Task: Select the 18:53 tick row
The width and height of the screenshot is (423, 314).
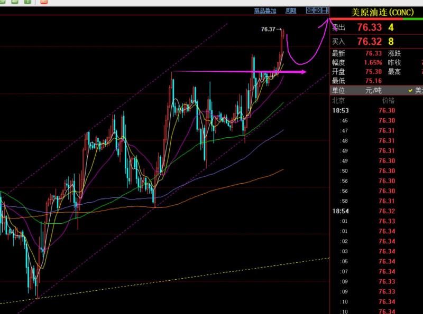Action: point(376,110)
